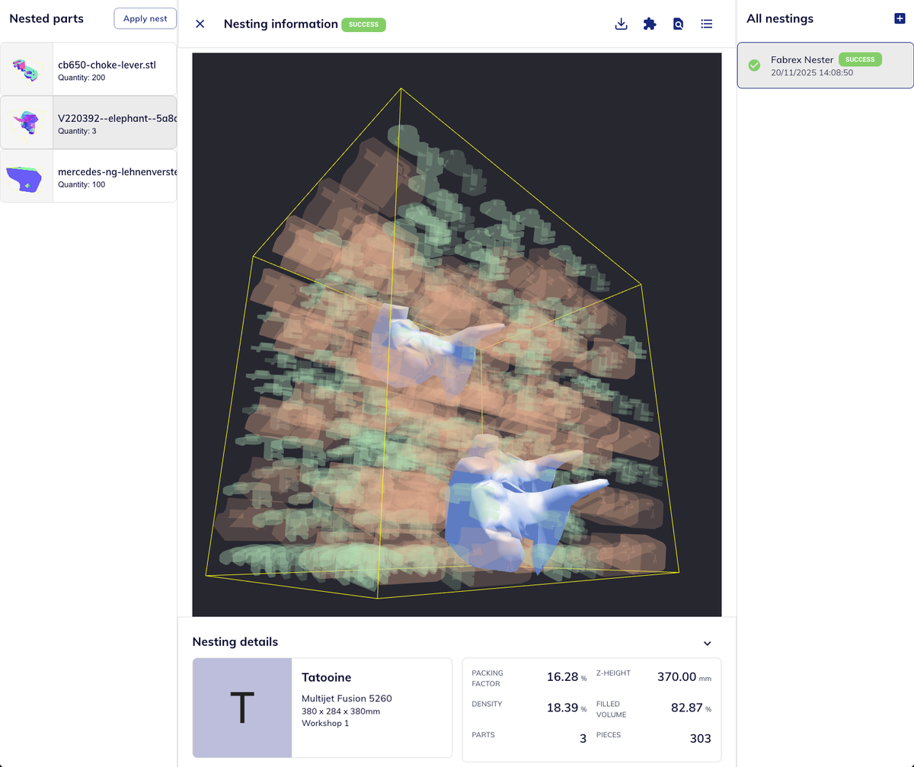Click the 'Tatooine' printer name

[x=327, y=677]
